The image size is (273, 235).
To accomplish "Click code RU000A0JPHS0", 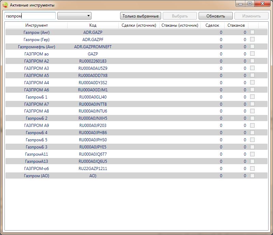I will [93, 140].
